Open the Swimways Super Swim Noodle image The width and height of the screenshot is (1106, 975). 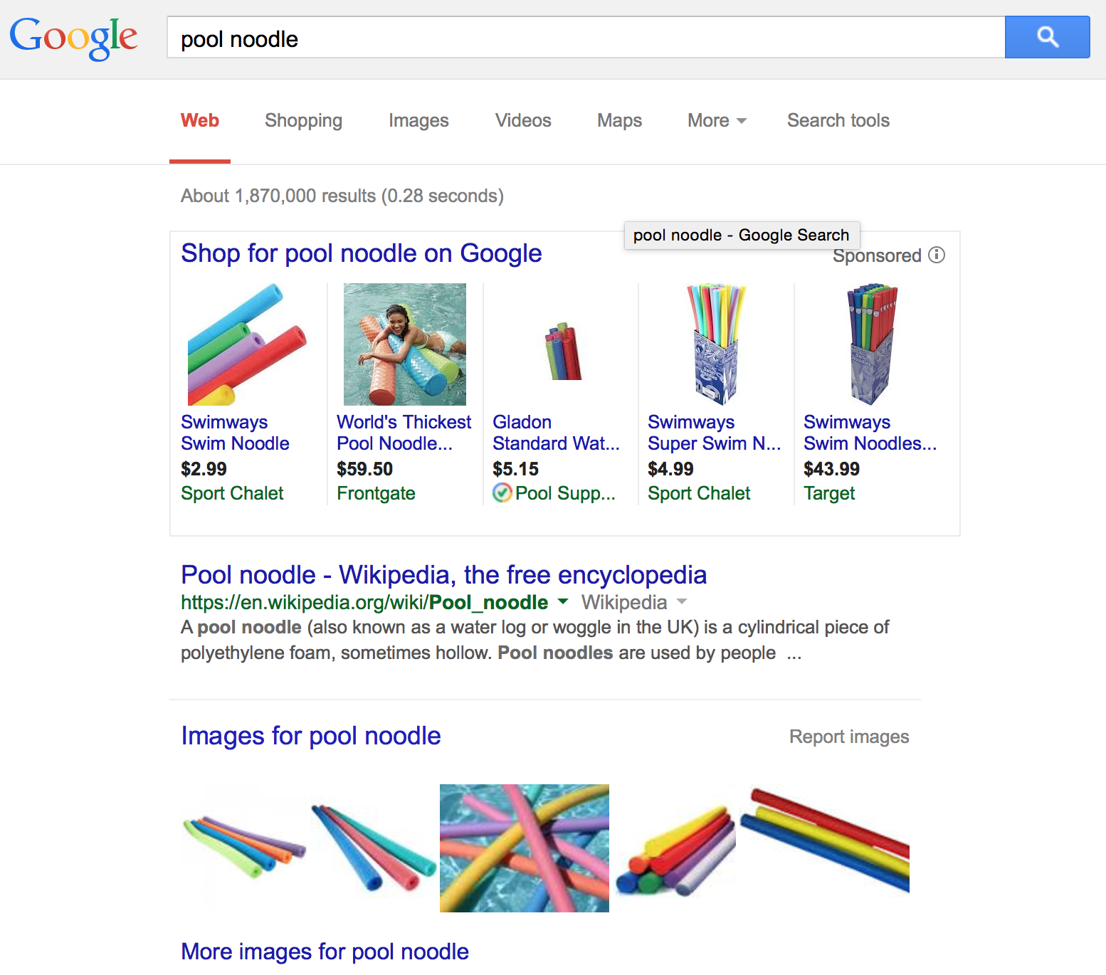point(716,344)
